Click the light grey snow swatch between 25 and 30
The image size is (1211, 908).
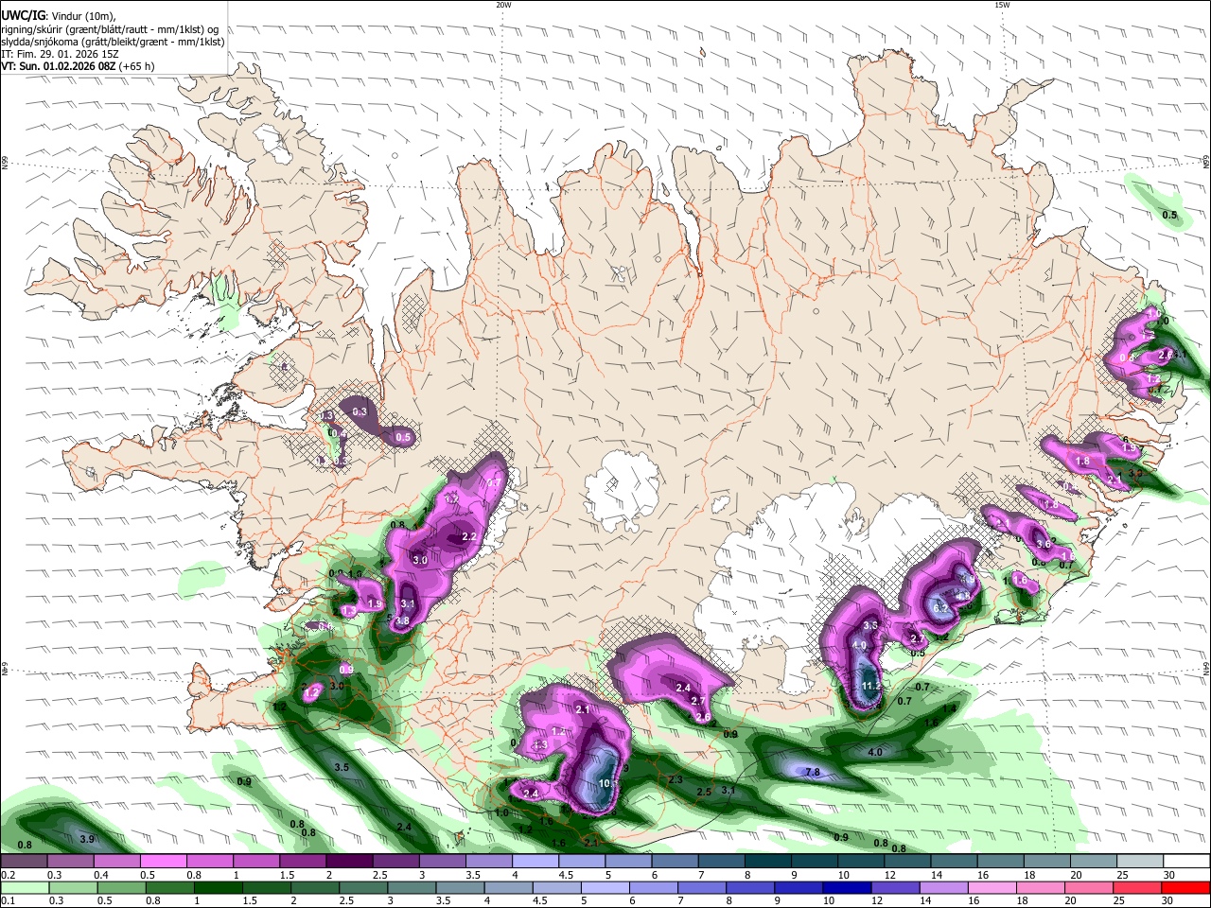tap(1139, 862)
